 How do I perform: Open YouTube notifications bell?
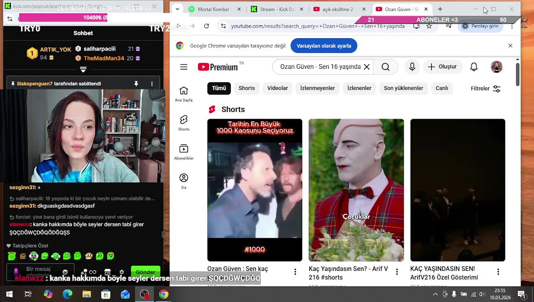click(x=474, y=67)
